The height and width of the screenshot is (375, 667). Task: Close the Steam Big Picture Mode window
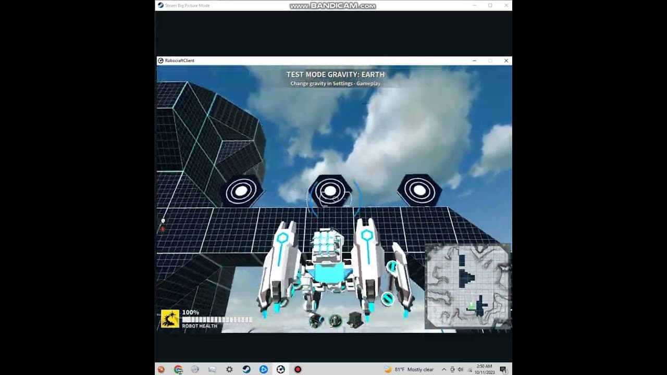tap(506, 5)
